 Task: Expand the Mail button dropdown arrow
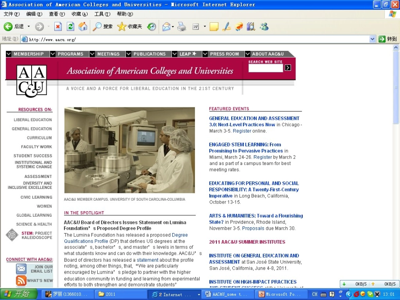[173, 26]
